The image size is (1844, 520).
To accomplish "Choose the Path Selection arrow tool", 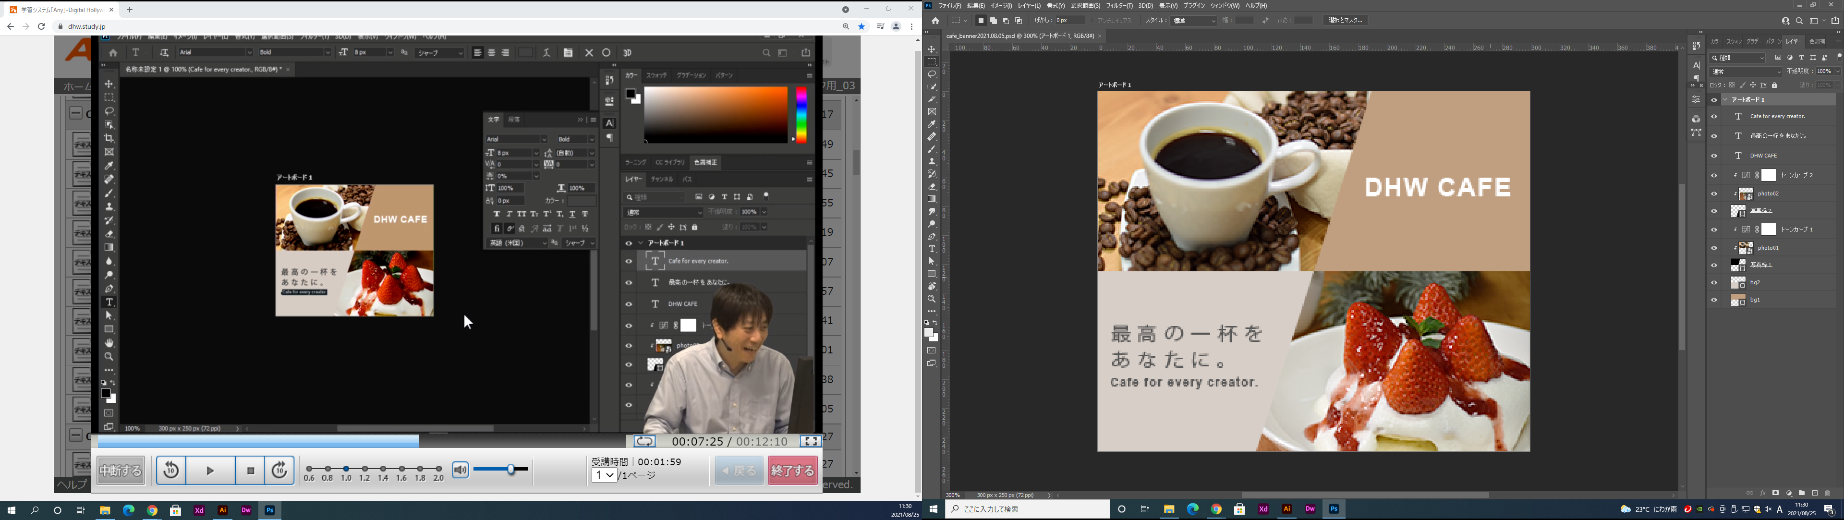I will coord(932,261).
